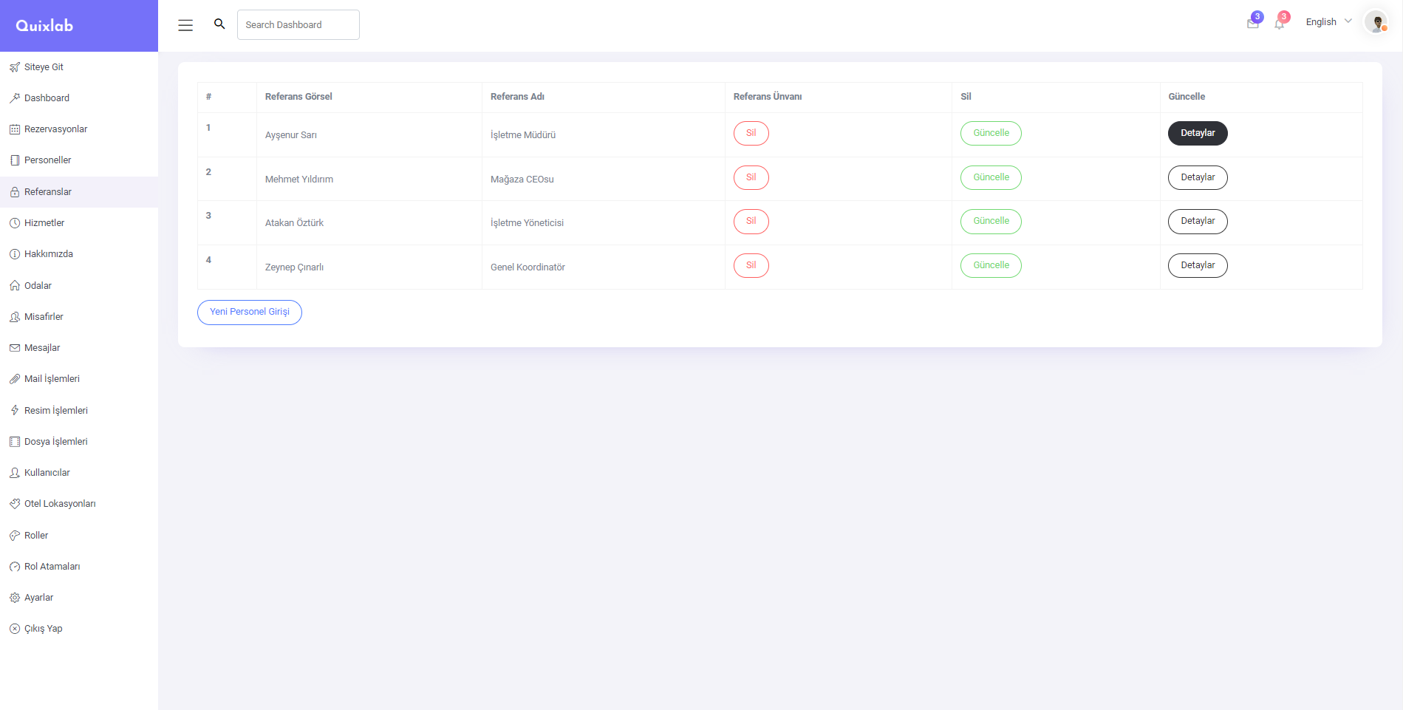Select Referanslar in the sidebar
Image resolution: width=1403 pixels, height=710 pixels.
[x=79, y=192]
